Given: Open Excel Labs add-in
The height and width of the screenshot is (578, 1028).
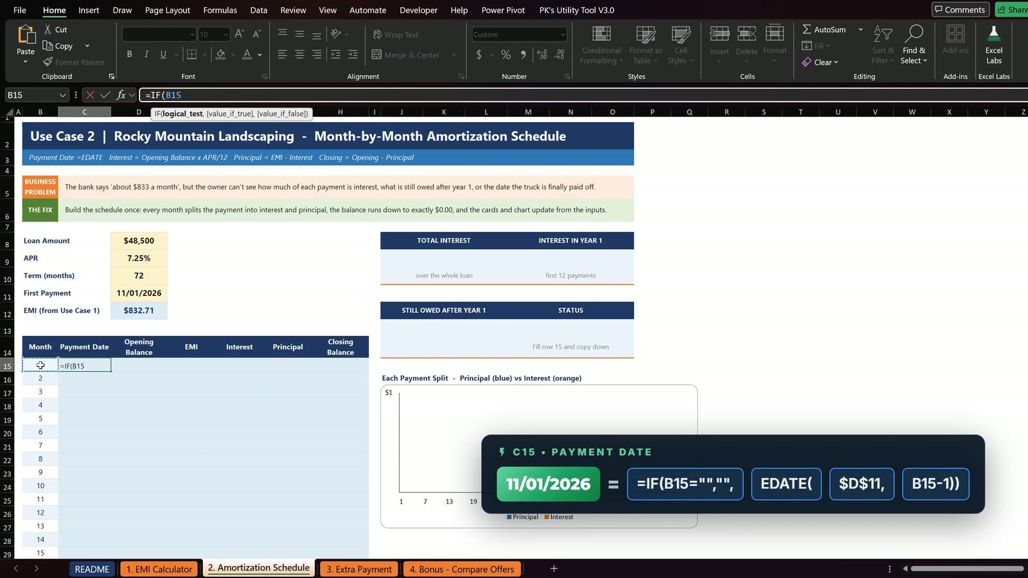Looking at the screenshot, I should (994, 43).
